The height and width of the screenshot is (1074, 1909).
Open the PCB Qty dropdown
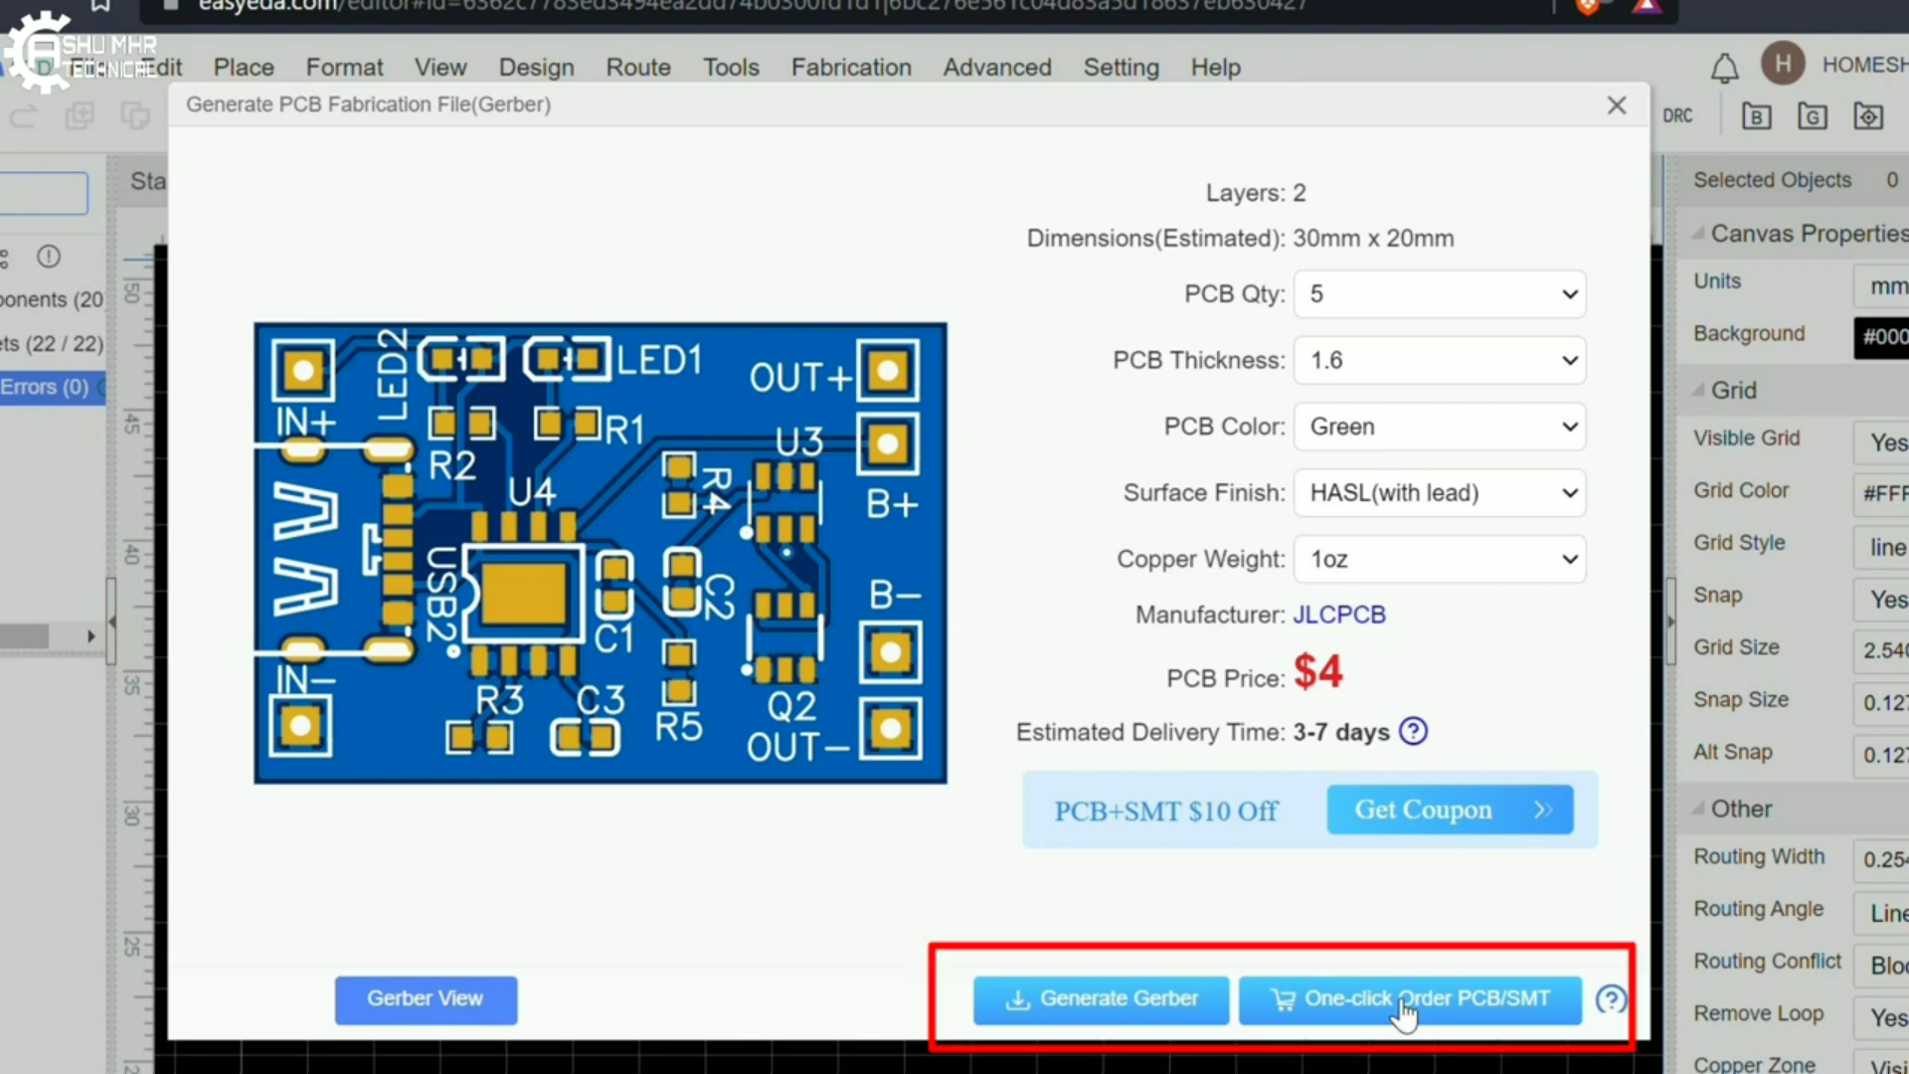coord(1439,294)
